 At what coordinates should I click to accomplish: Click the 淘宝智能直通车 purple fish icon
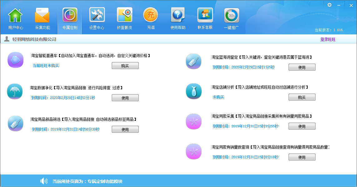[x=16, y=60]
